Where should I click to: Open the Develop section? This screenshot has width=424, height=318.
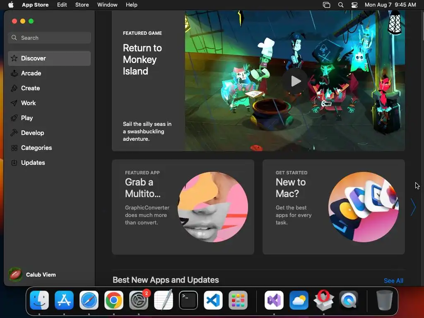point(49,133)
